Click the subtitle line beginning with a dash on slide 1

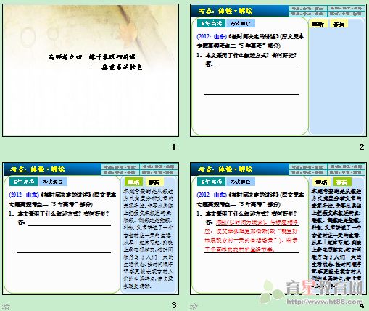click(115, 67)
